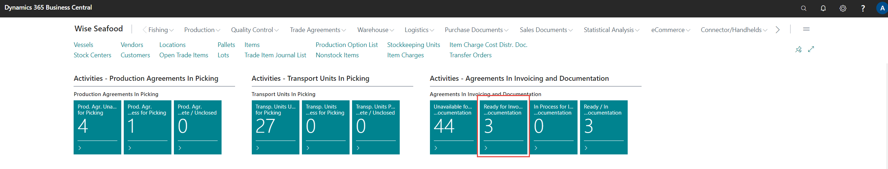
Task: Open the settings gear menu
Action: click(x=842, y=9)
